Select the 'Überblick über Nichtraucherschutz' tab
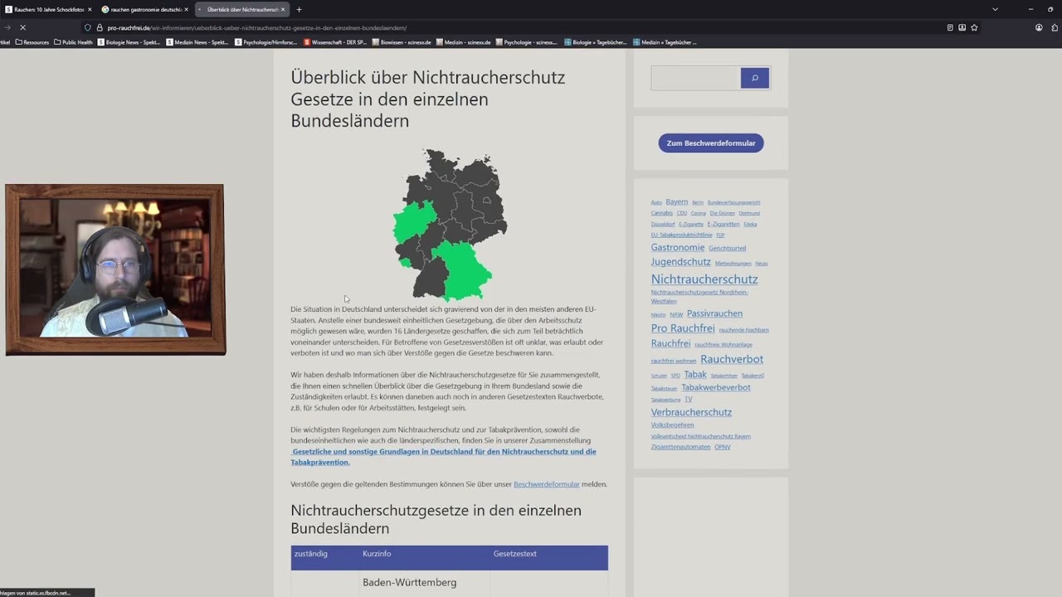The image size is (1062, 597). [x=242, y=9]
